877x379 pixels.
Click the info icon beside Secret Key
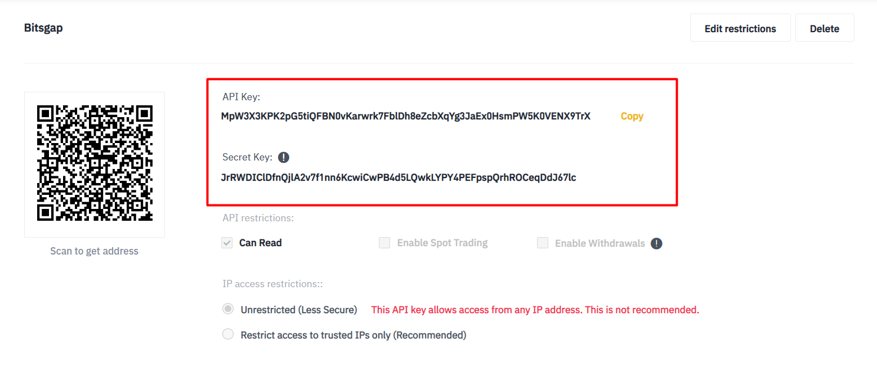click(x=284, y=157)
